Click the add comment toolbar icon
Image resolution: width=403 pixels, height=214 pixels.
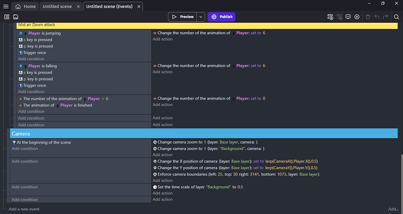(x=348, y=17)
